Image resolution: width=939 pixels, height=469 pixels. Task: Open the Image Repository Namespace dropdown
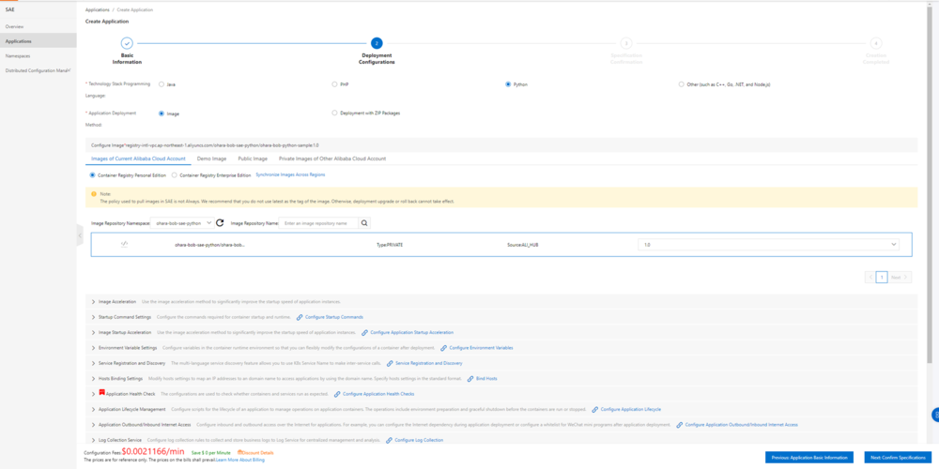click(x=182, y=223)
